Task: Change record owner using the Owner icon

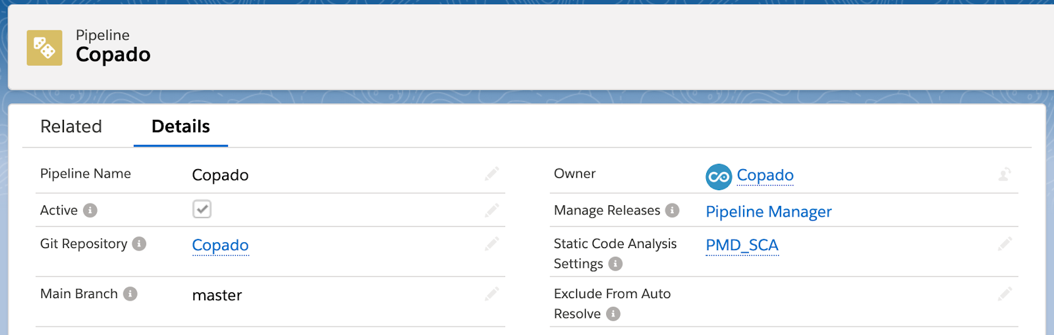Action: tap(1005, 174)
